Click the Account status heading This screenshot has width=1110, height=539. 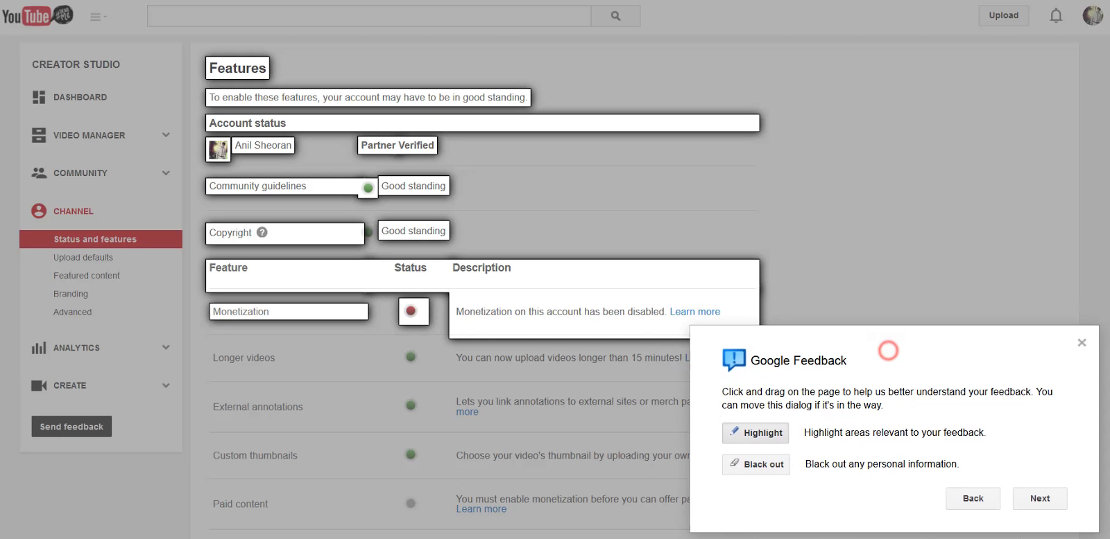pyautogui.click(x=248, y=123)
